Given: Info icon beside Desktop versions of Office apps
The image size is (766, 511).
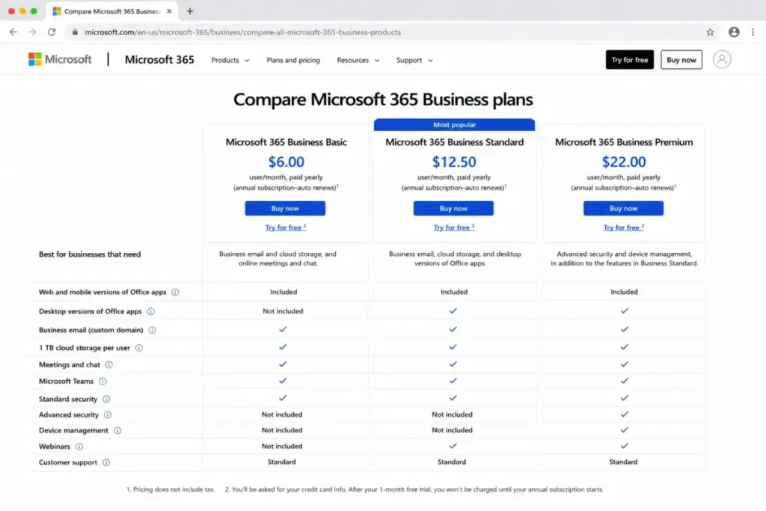Looking at the screenshot, I should point(150,311).
